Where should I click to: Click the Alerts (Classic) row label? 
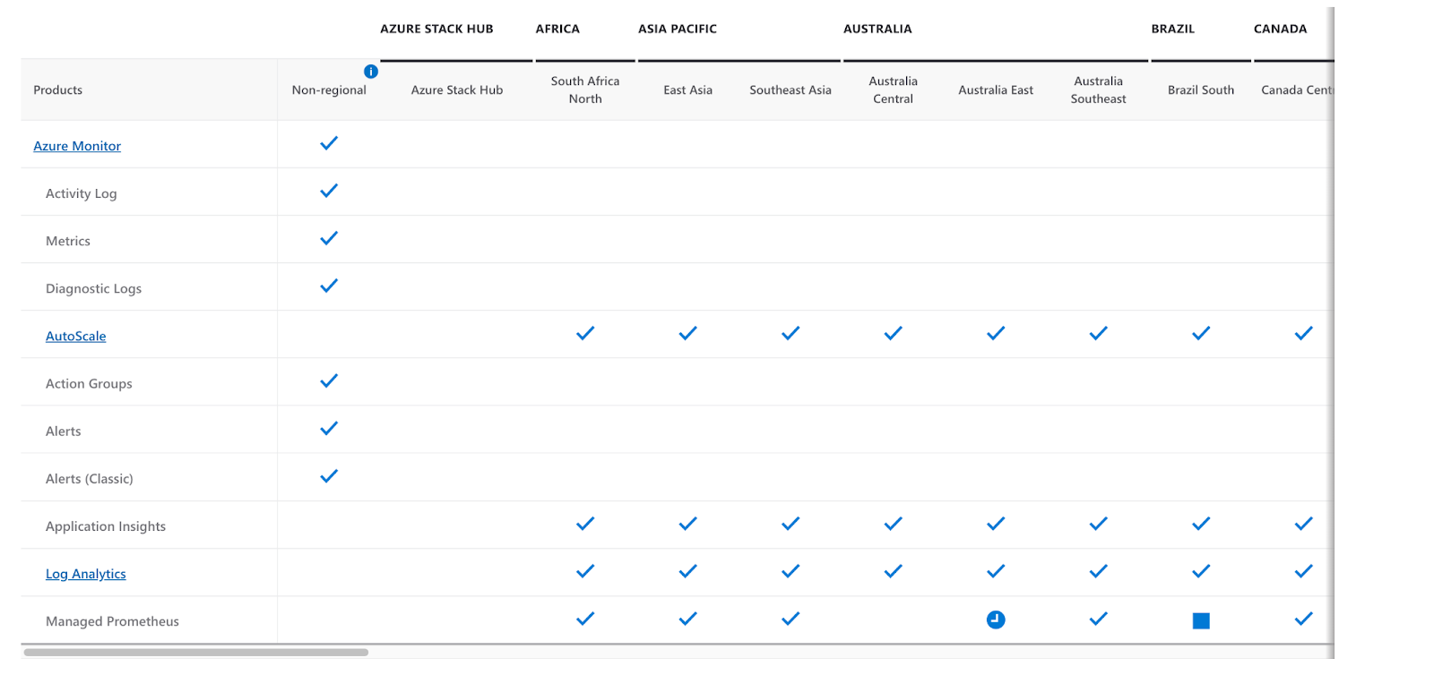90,478
